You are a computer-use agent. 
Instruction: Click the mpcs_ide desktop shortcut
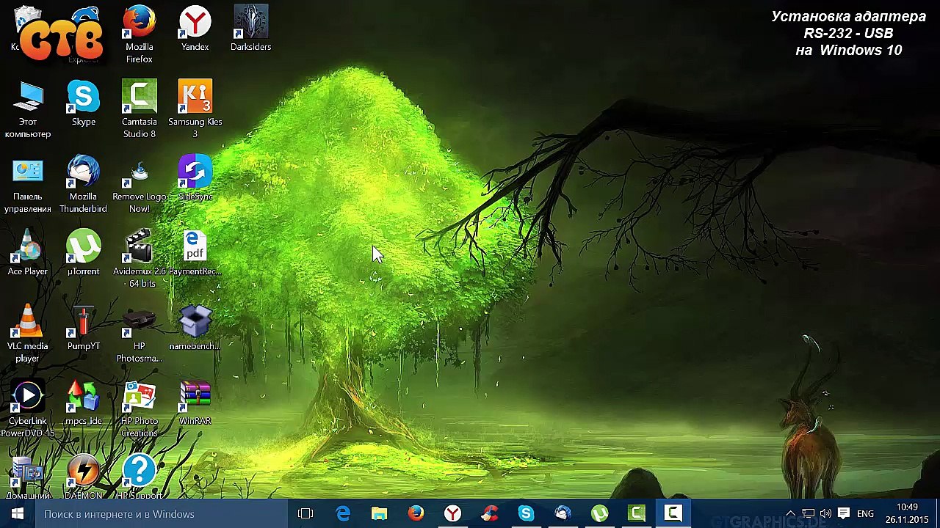coord(83,403)
